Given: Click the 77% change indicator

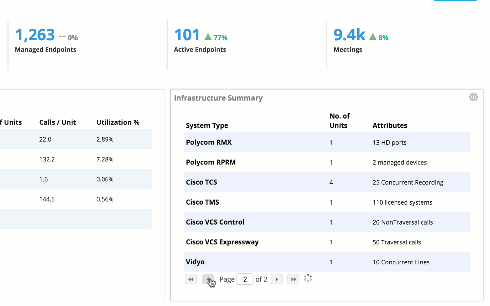Looking at the screenshot, I should 220,37.
